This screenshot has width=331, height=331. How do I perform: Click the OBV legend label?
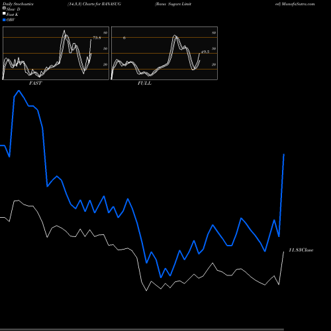(11, 20)
